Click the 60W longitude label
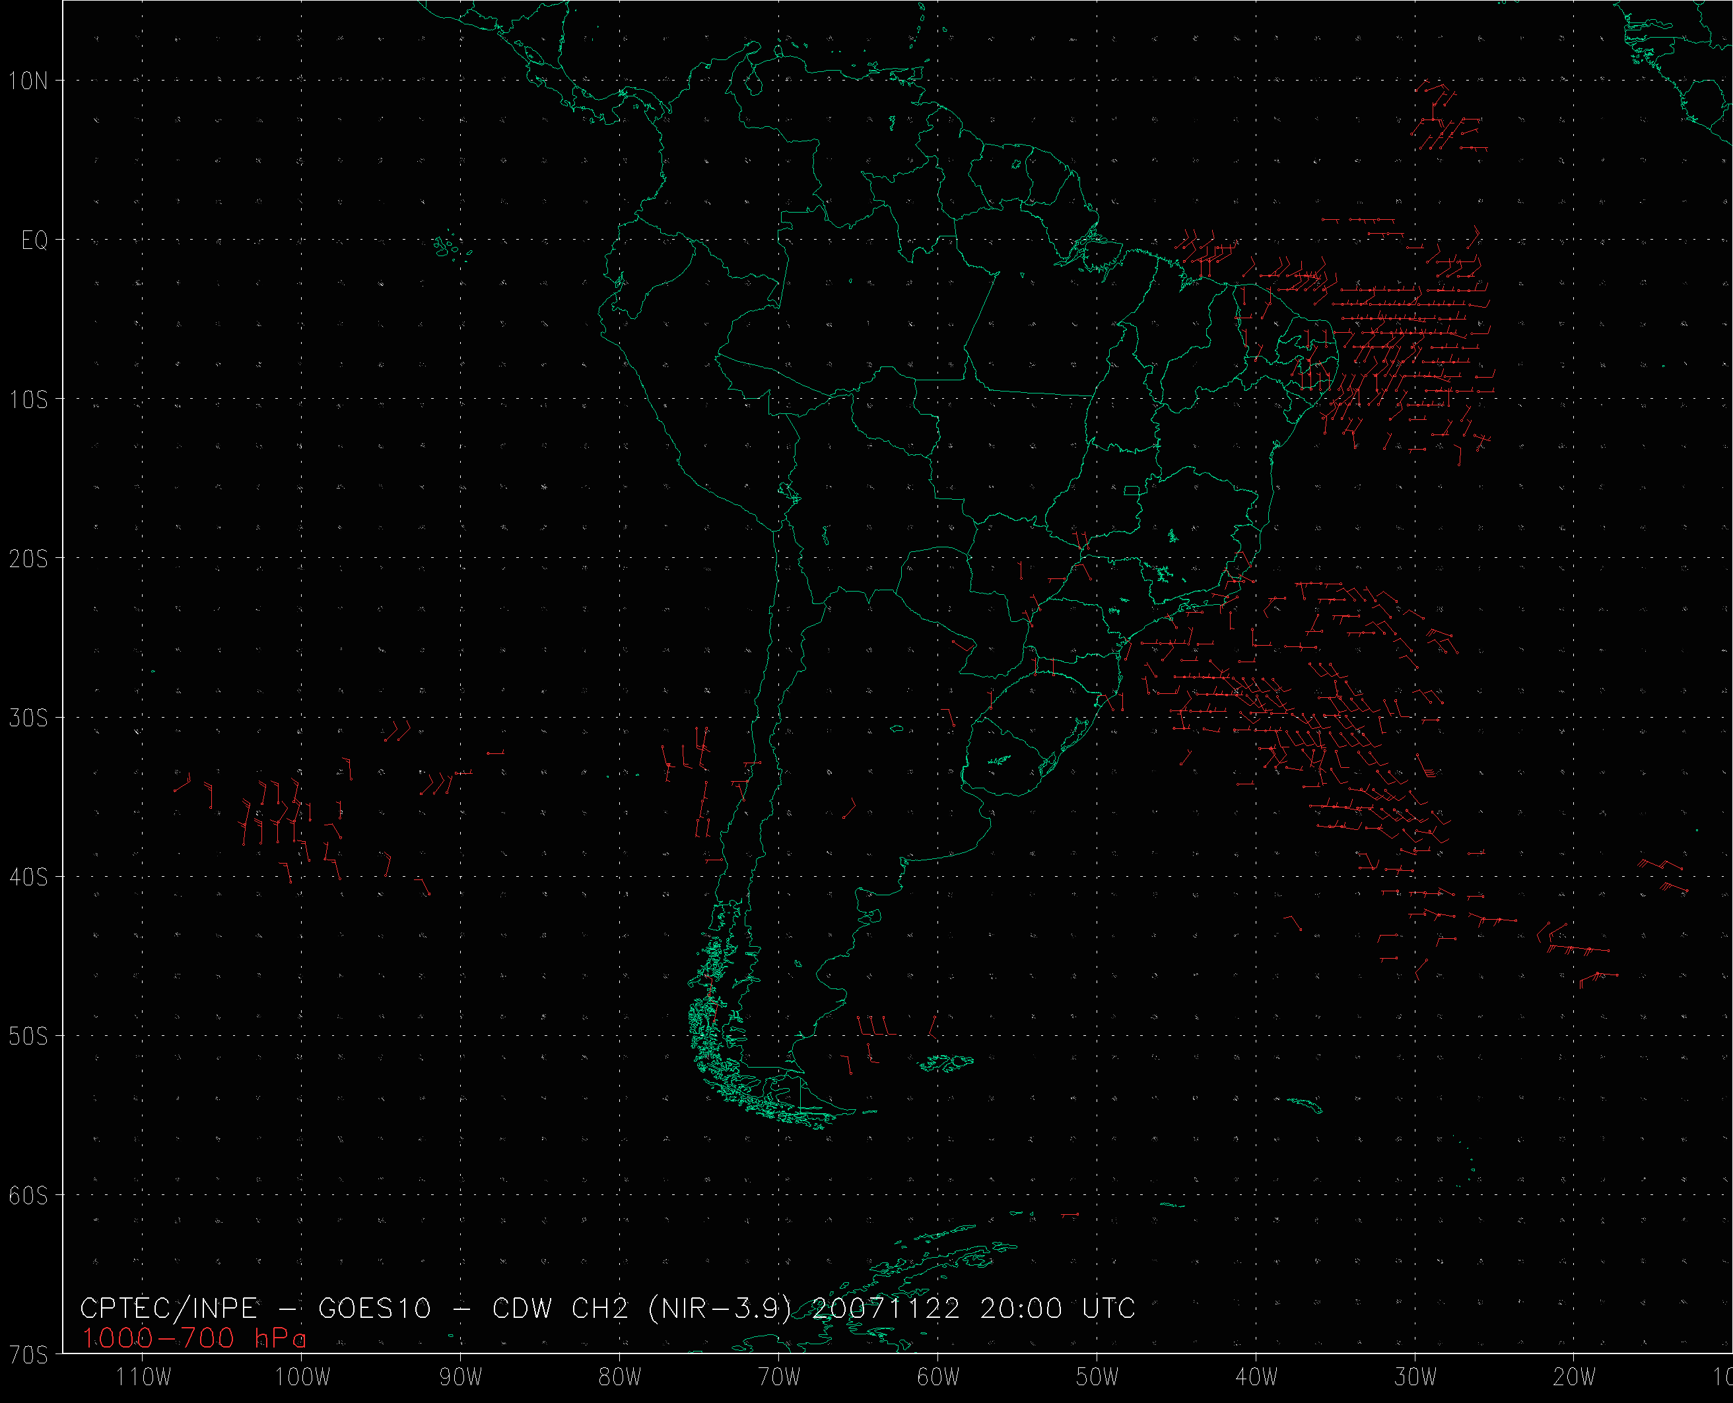This screenshot has height=1403, width=1733. (x=938, y=1377)
